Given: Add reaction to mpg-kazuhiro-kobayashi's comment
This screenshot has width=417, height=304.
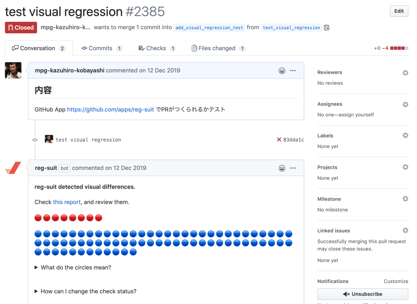Looking at the screenshot, I should coord(282,71).
